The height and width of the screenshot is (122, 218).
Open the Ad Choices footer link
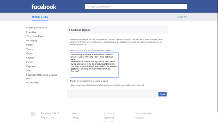pos(109,114)
